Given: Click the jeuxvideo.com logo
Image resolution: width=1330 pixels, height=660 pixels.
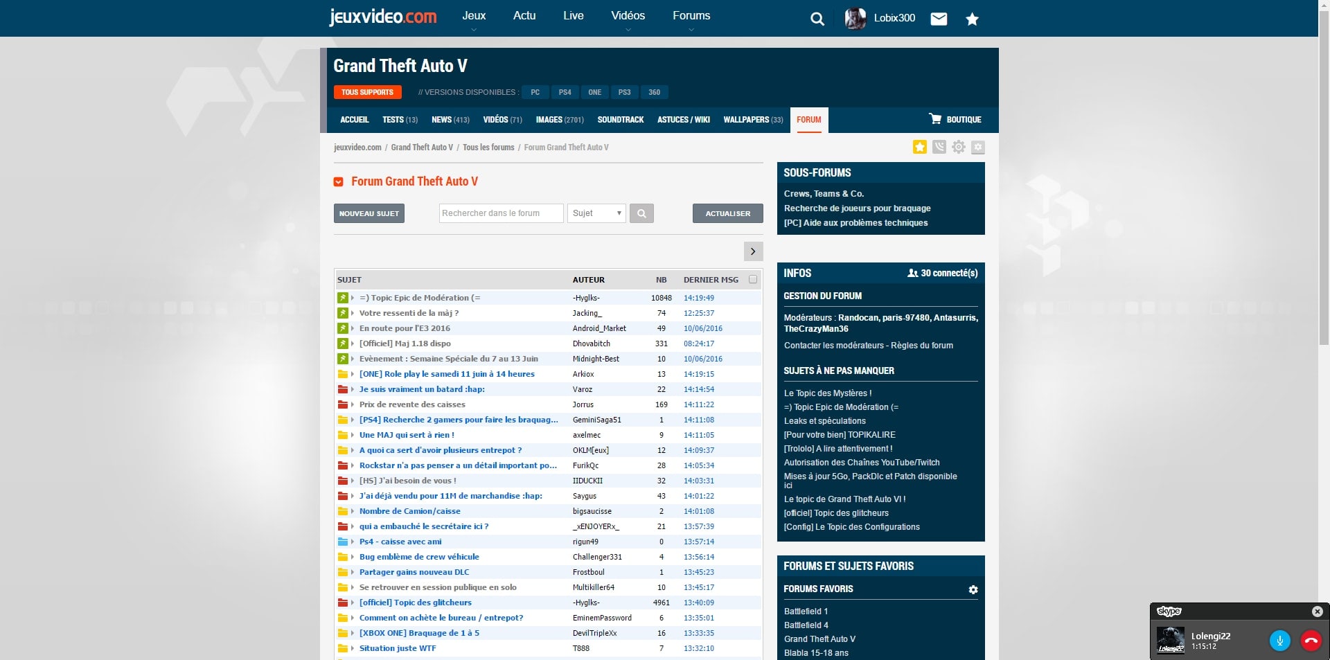Looking at the screenshot, I should [x=383, y=17].
